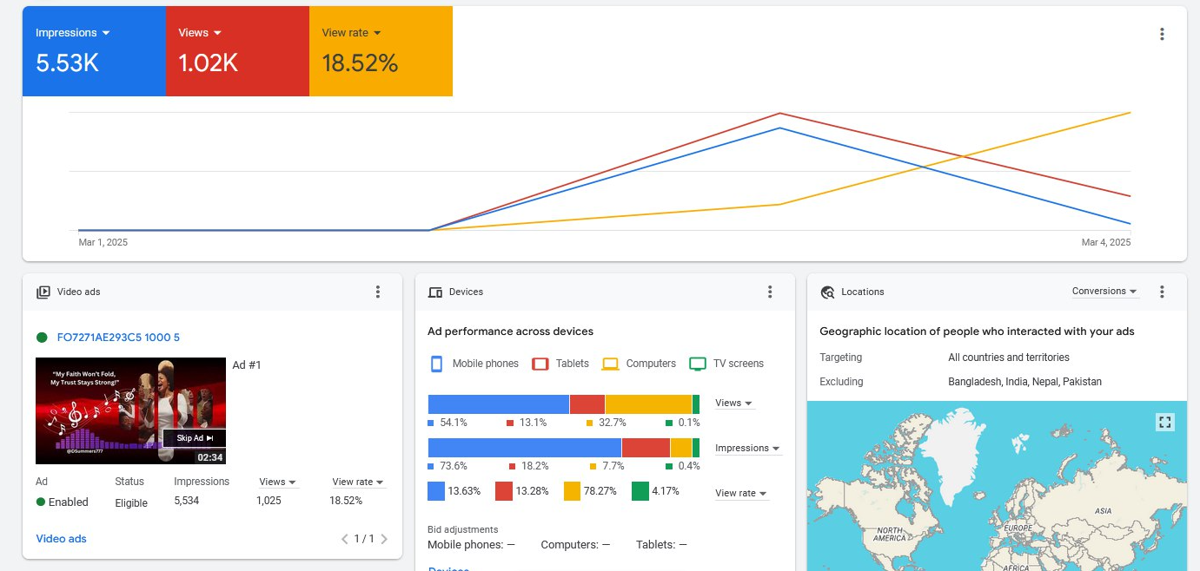Click the video ad thumbnail preview
Viewport: 1200px width, 571px height.
click(x=130, y=410)
